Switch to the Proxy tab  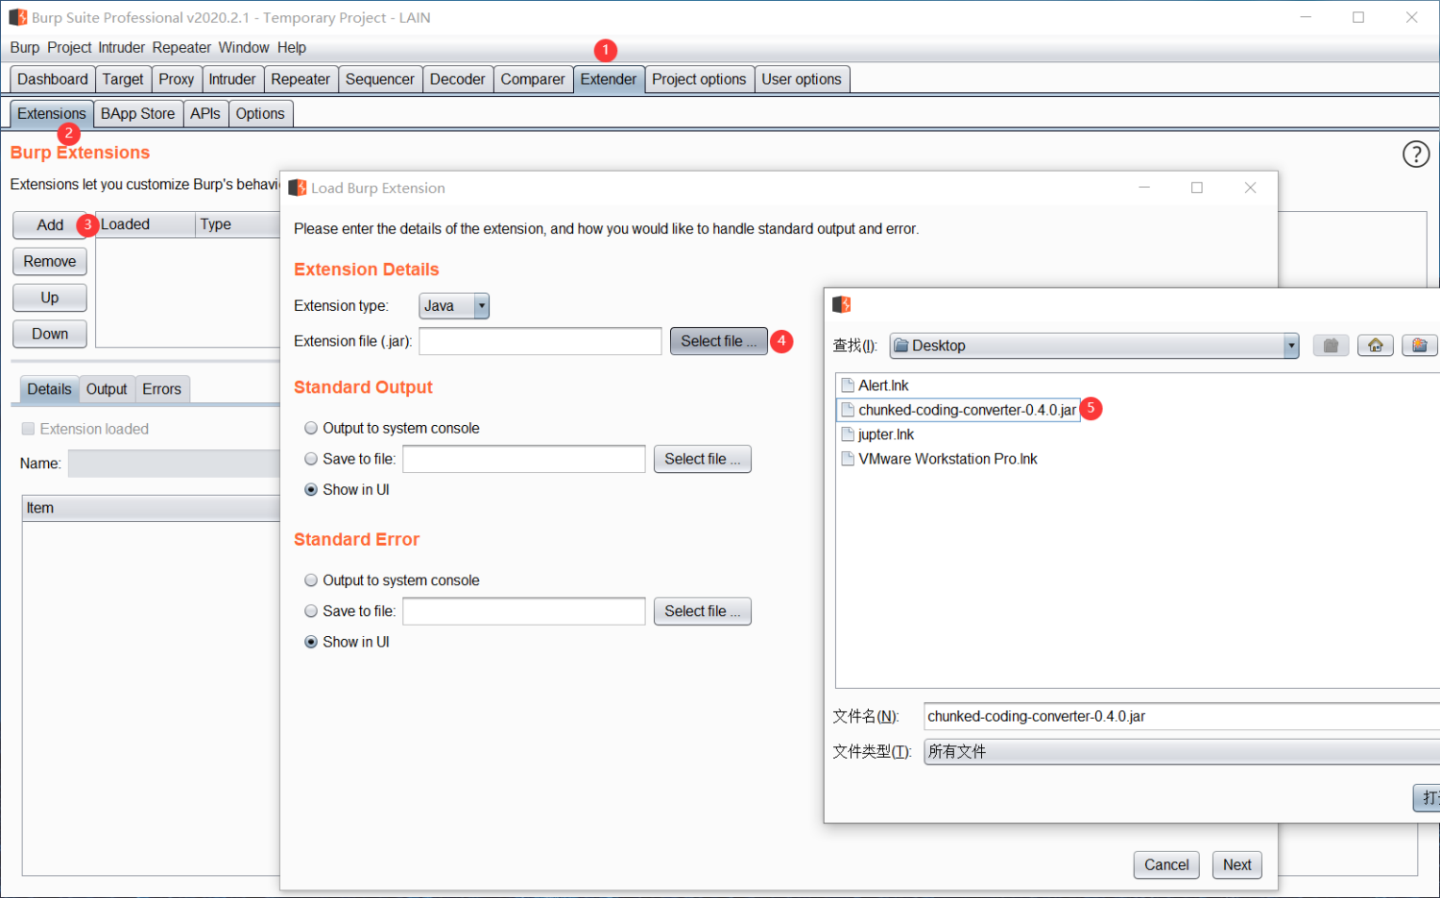tap(177, 79)
